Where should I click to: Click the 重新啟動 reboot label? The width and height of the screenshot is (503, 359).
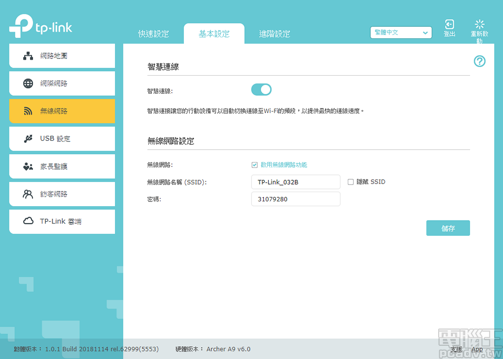479,37
